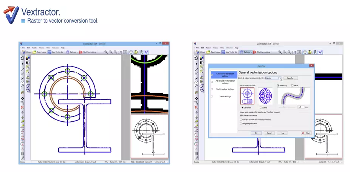Click OK in the Options dialog
The image size is (350, 172).
coord(256,133)
